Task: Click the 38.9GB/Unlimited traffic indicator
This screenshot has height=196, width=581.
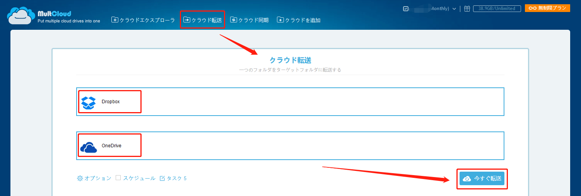Action: click(x=497, y=9)
